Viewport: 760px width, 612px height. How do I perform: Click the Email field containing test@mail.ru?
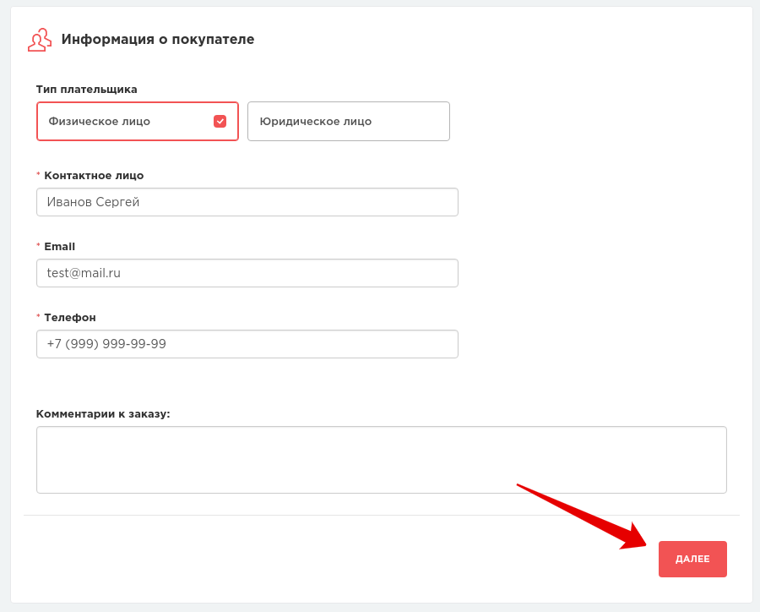(x=247, y=273)
